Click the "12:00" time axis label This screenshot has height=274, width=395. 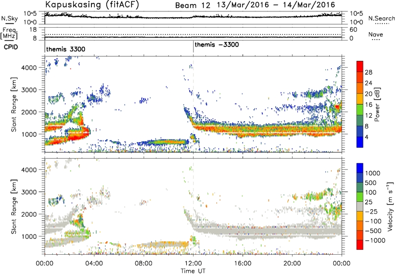pyautogui.click(x=193, y=264)
